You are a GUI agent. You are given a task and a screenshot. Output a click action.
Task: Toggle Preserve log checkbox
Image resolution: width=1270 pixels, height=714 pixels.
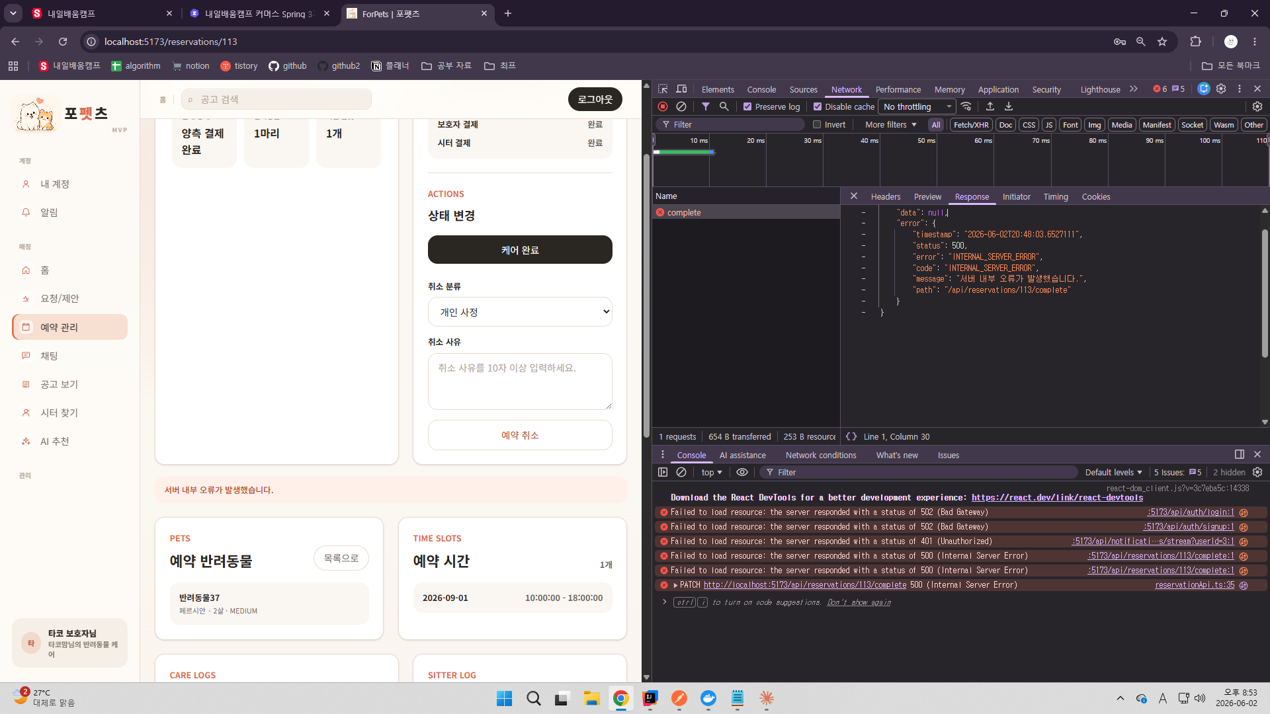747,106
